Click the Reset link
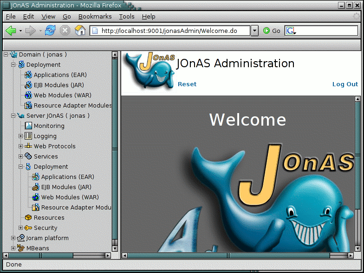This screenshot has width=364, height=273. (187, 84)
